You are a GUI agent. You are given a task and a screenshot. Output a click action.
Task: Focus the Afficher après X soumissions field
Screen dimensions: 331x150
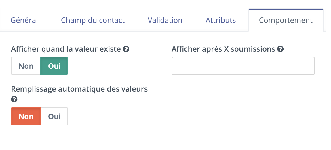pos(243,66)
